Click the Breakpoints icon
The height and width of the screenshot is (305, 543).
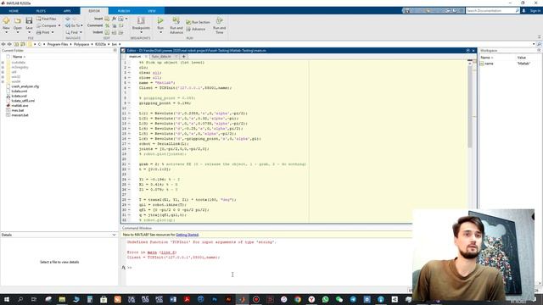tap(141, 20)
